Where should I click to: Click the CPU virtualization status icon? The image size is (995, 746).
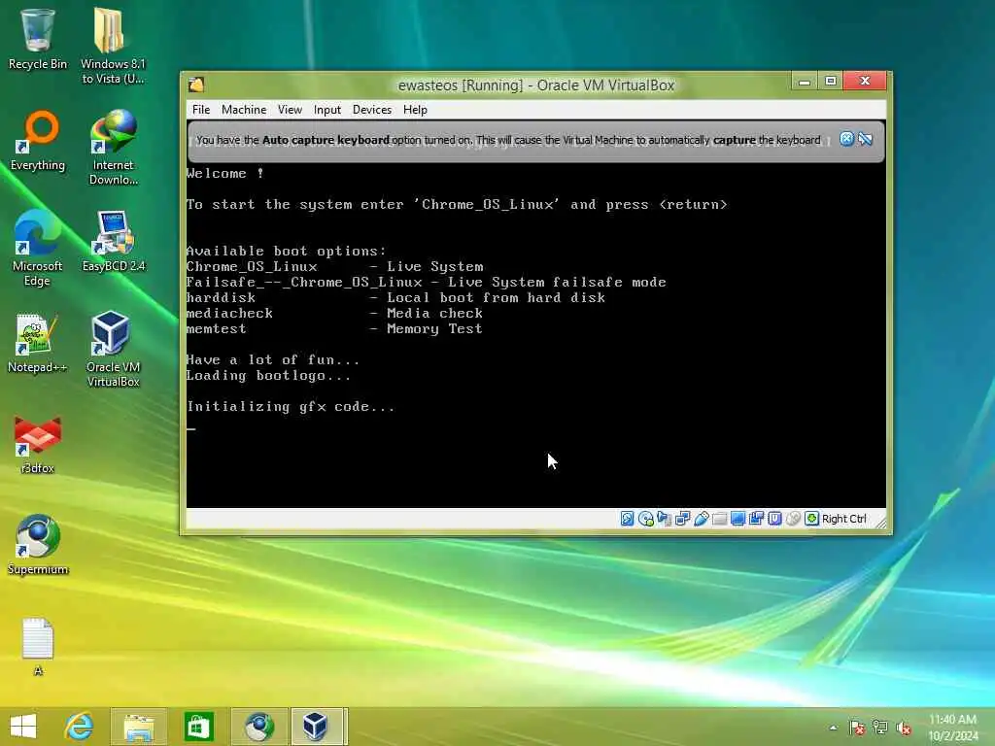tap(774, 519)
